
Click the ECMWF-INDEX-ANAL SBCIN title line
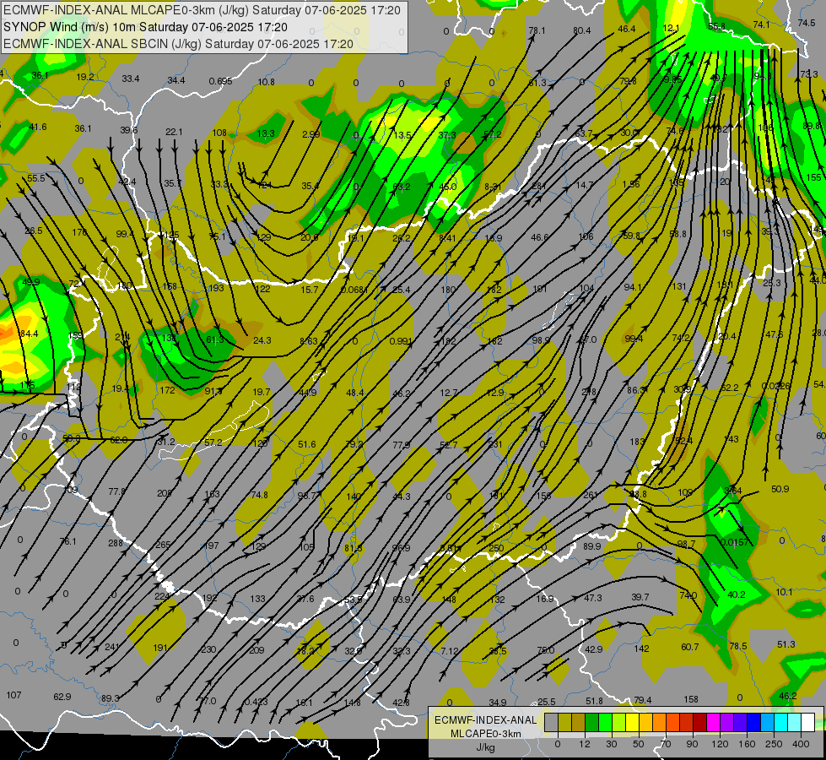pyautogui.click(x=178, y=44)
